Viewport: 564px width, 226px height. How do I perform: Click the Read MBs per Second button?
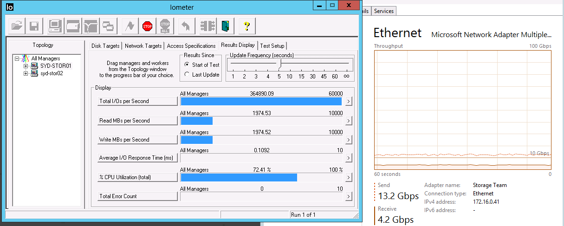pos(137,121)
